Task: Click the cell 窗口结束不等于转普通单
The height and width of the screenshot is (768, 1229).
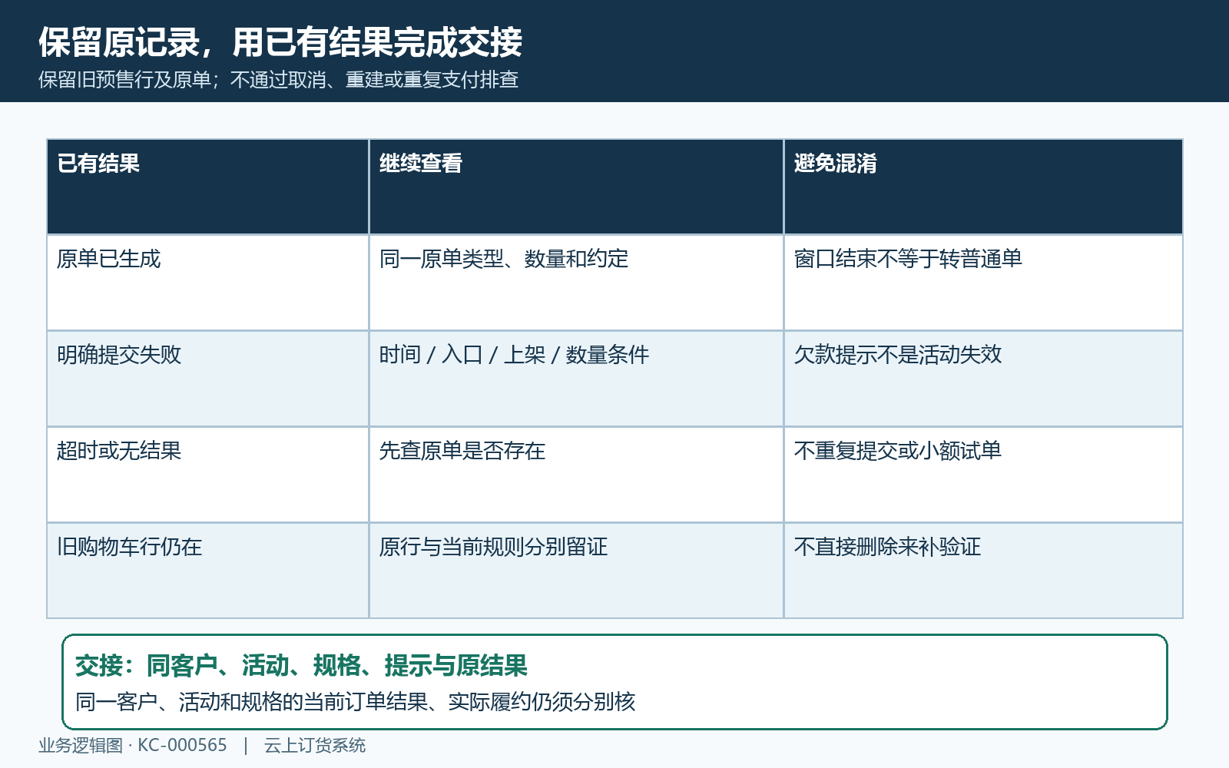Action: coord(983,283)
